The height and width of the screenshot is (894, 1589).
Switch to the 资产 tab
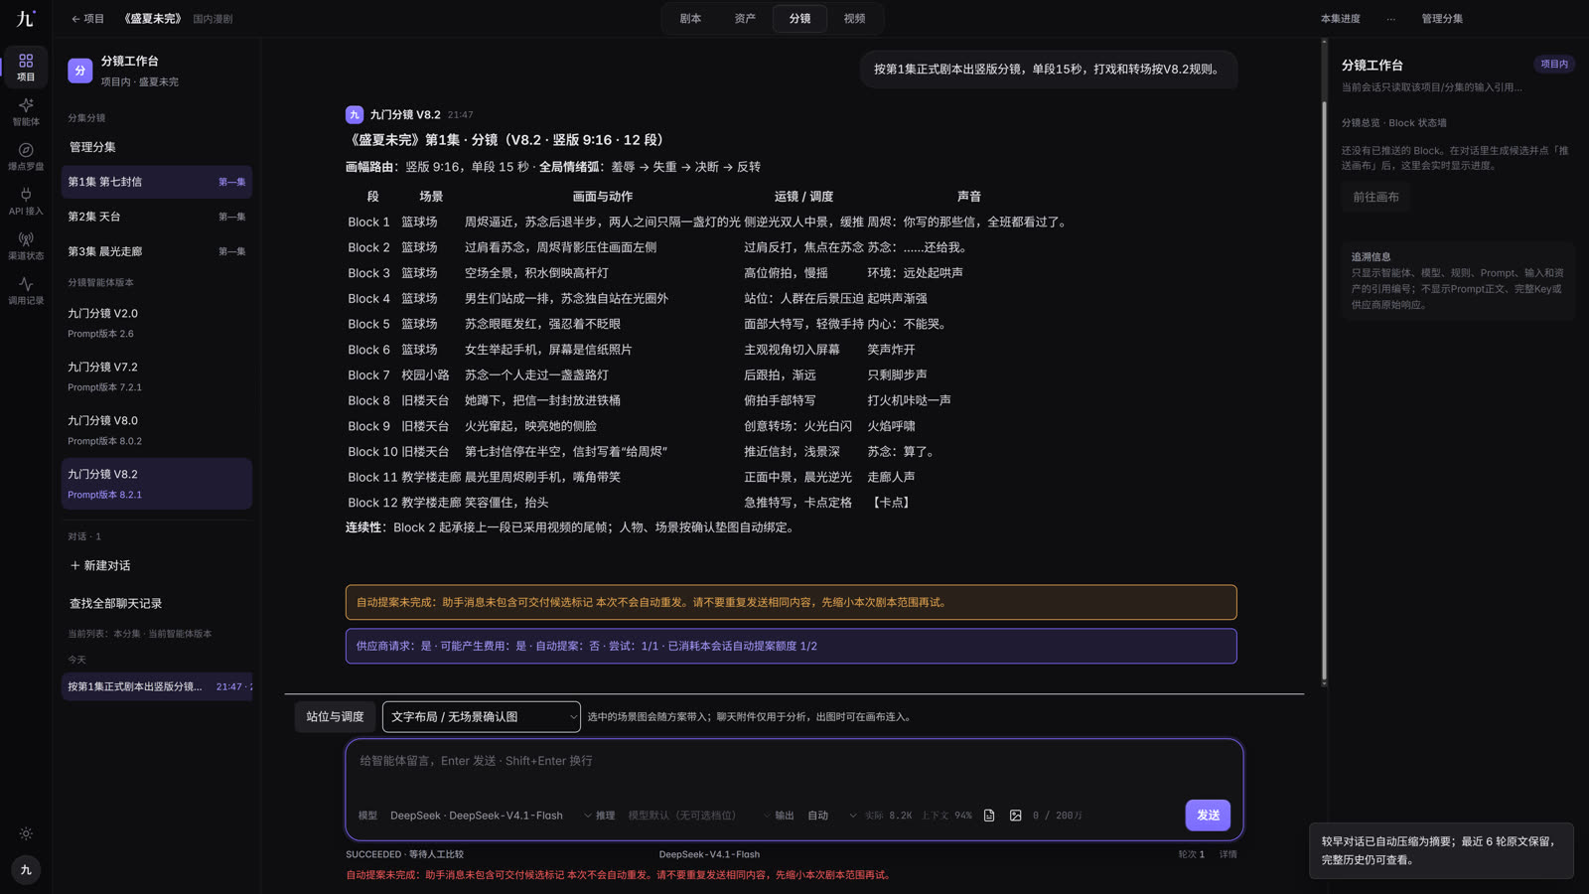tap(745, 19)
